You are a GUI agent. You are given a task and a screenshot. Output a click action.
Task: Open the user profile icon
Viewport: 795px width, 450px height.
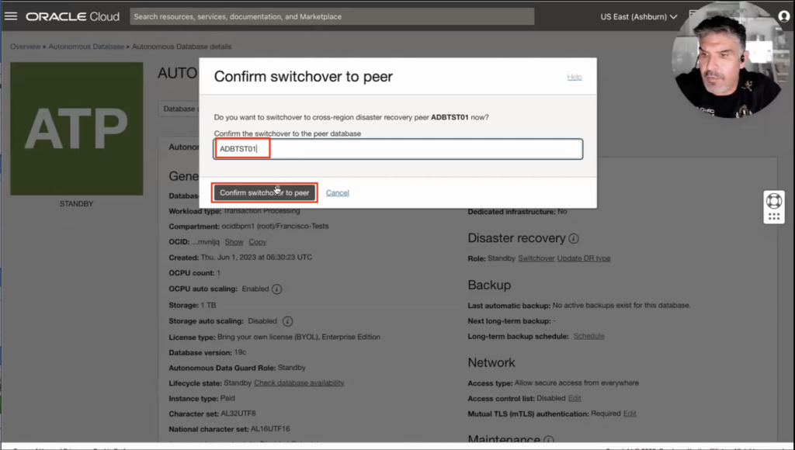click(783, 16)
